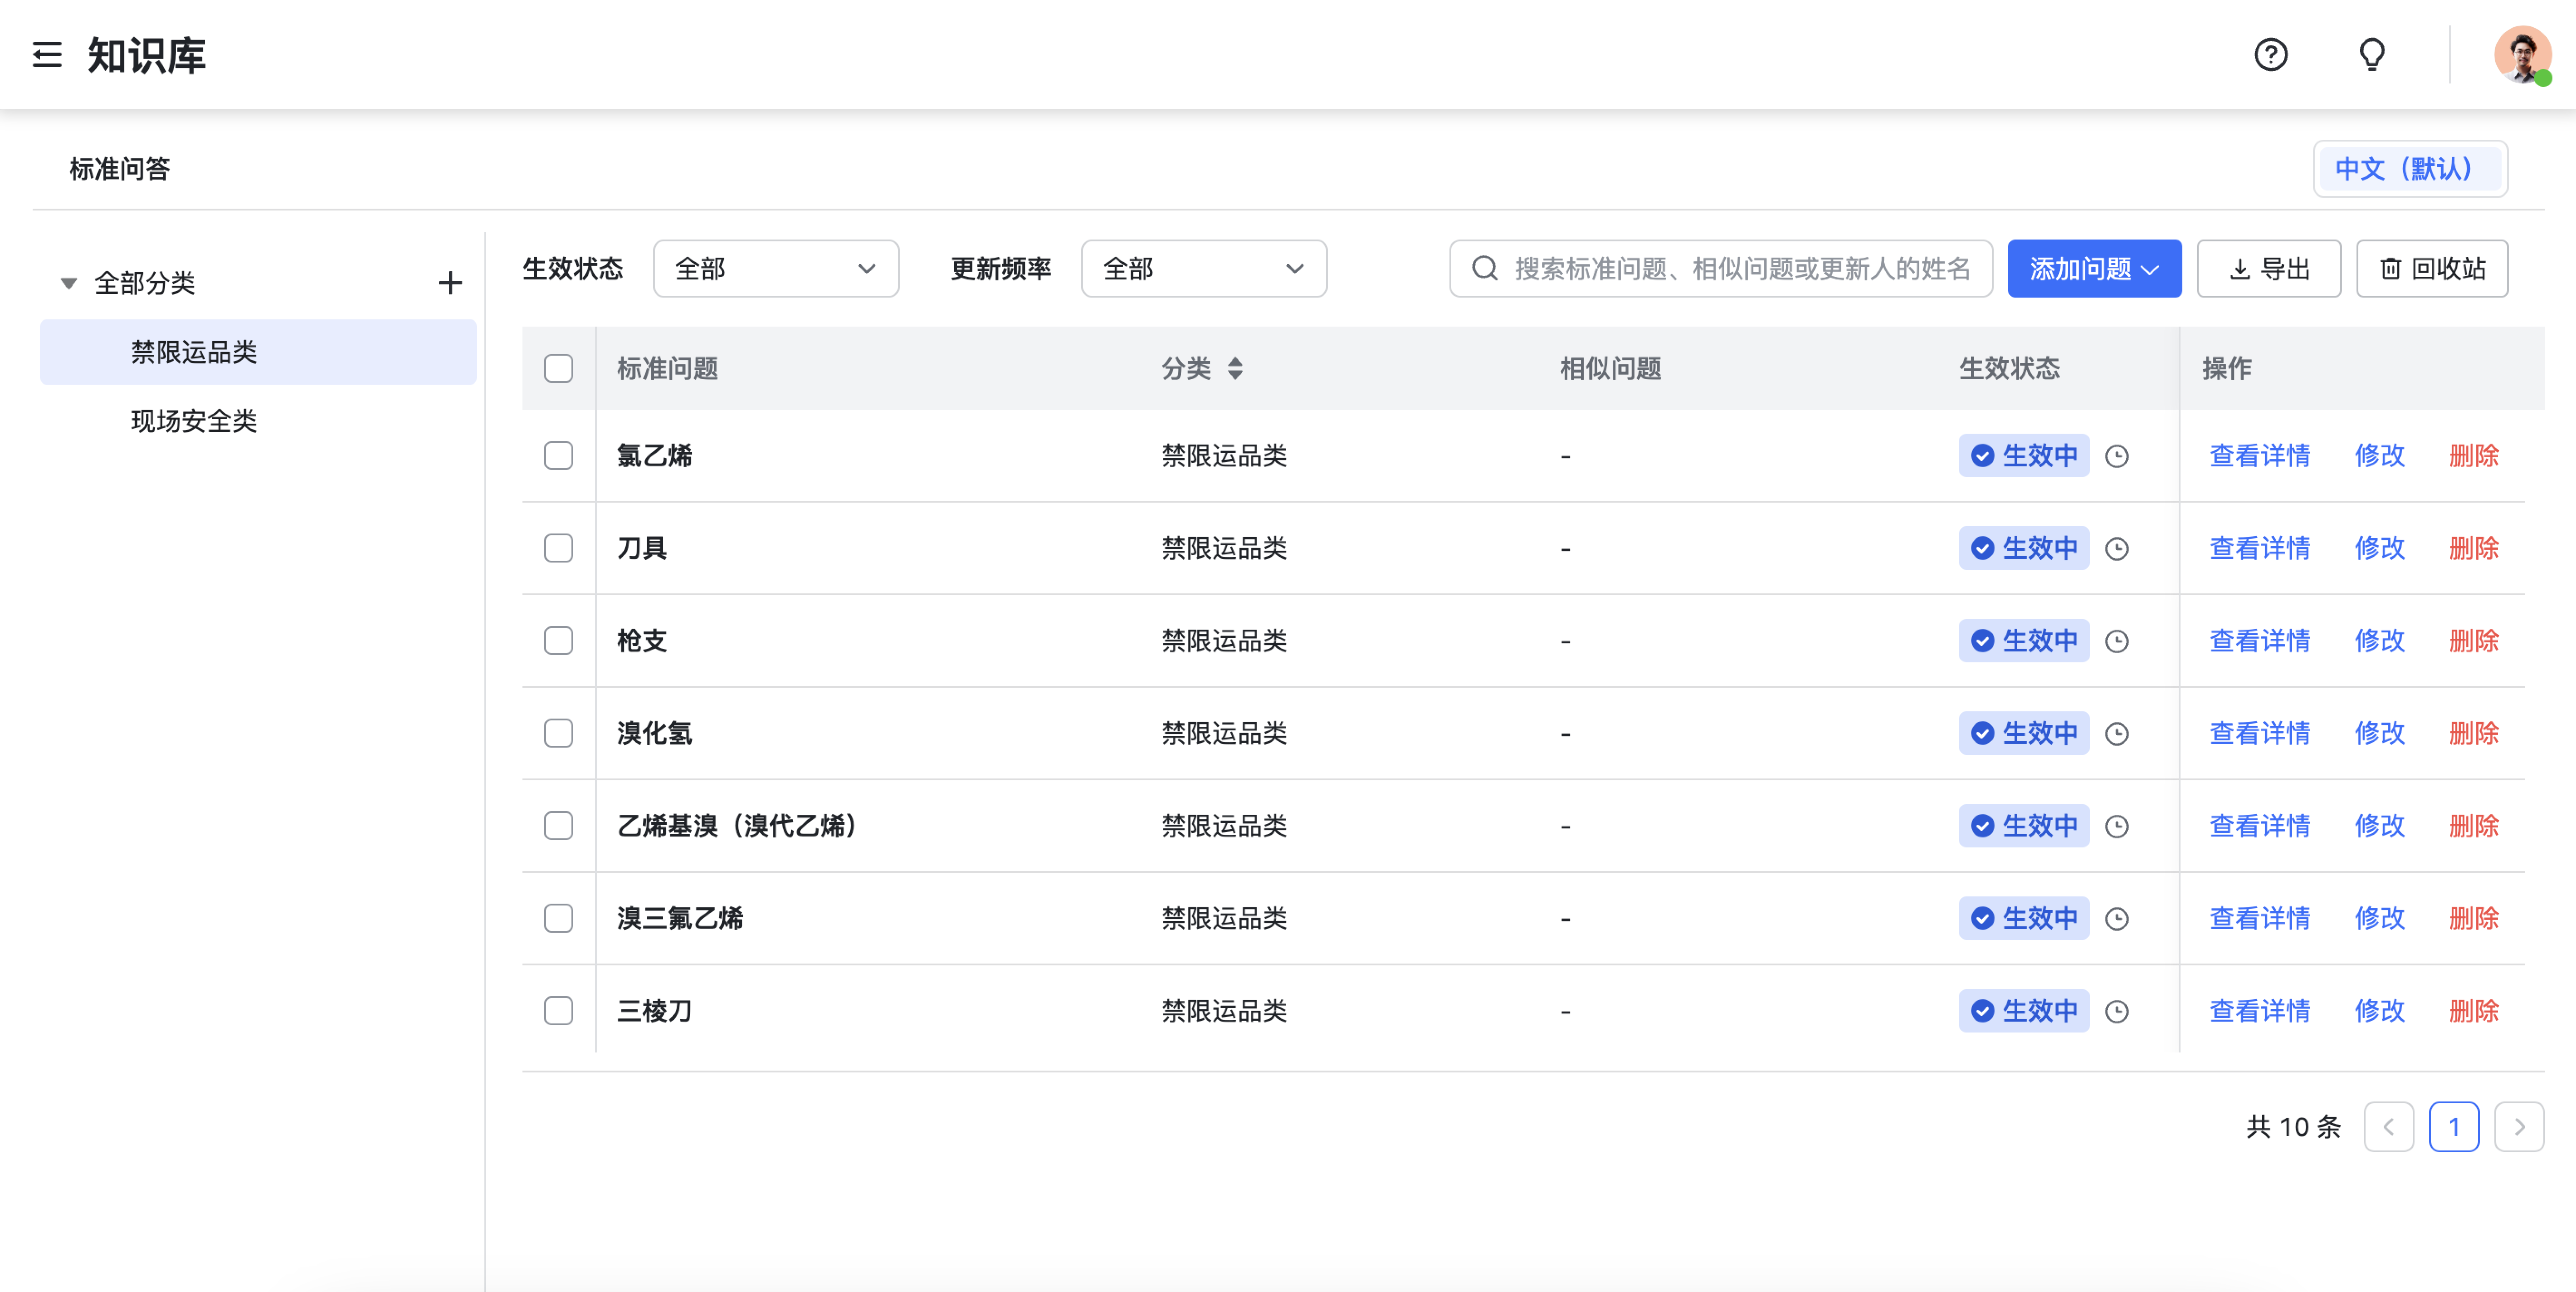The height and width of the screenshot is (1292, 2576).
Task: Sort the table by 分类 column
Action: (x=1235, y=368)
